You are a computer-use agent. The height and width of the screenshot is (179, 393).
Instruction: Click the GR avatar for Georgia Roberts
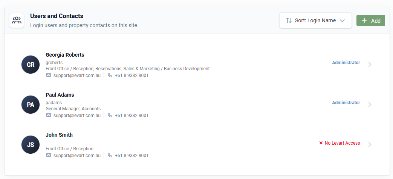(x=31, y=65)
